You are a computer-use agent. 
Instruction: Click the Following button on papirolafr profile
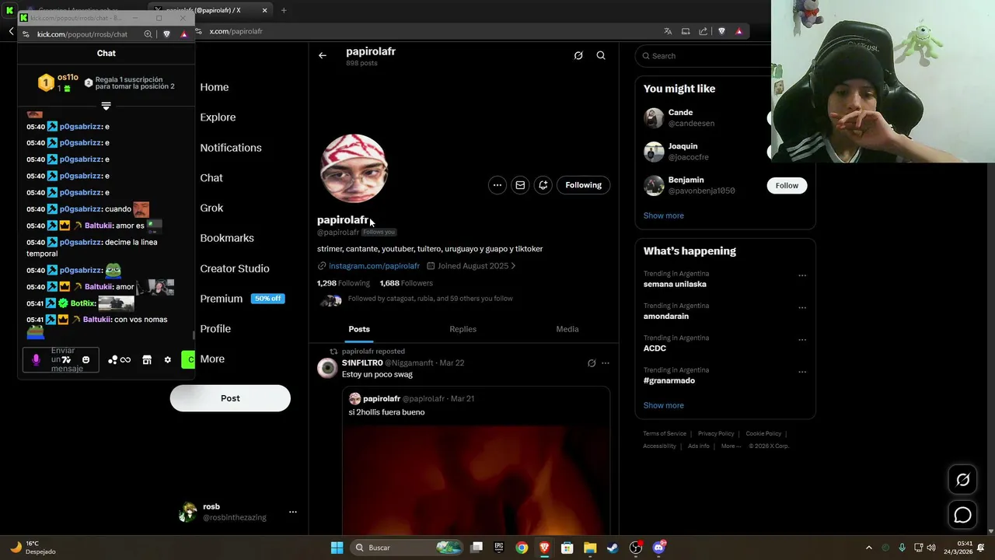(583, 185)
